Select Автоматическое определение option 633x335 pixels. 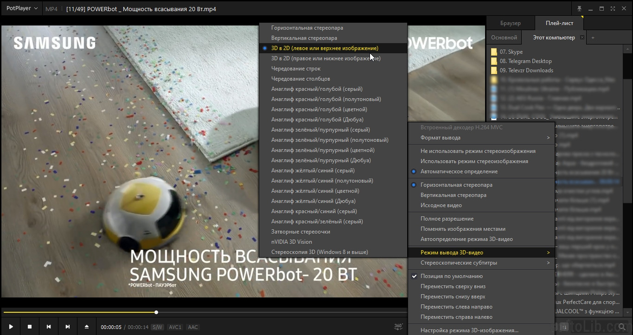(x=481, y=171)
